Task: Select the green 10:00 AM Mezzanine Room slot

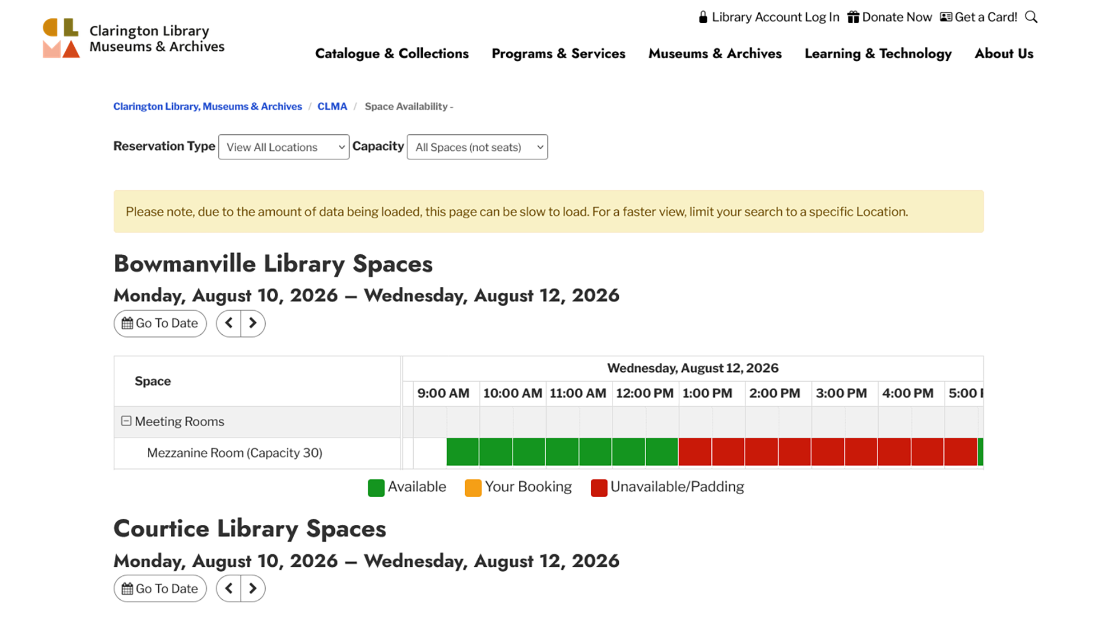Action: (496, 452)
